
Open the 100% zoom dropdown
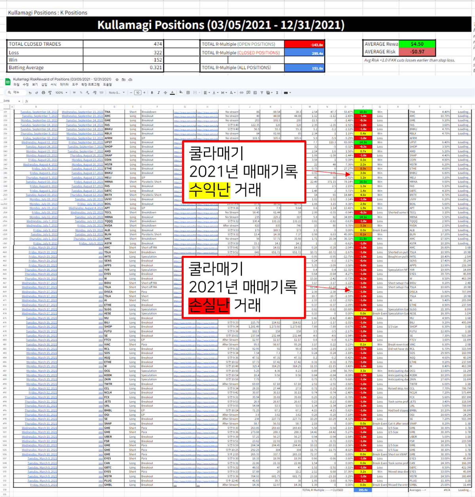[x=61, y=93]
